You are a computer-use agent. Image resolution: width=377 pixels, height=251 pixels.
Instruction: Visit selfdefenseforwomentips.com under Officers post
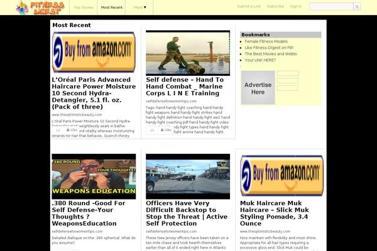(171, 232)
